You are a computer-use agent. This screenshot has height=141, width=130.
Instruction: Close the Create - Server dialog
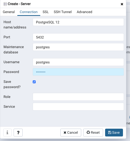coord(122,4)
